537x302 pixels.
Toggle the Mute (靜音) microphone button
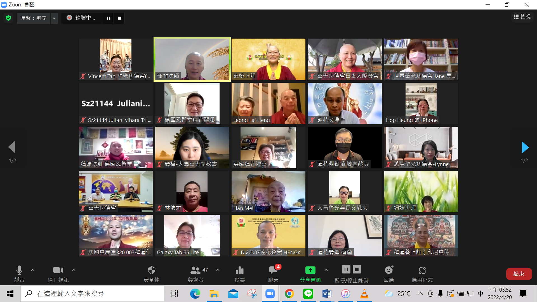click(x=19, y=270)
